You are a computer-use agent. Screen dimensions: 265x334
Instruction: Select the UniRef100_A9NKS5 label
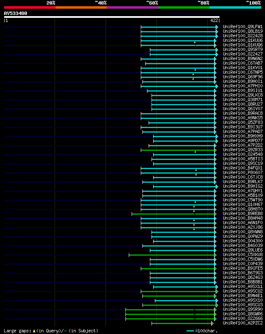click(x=243, y=118)
